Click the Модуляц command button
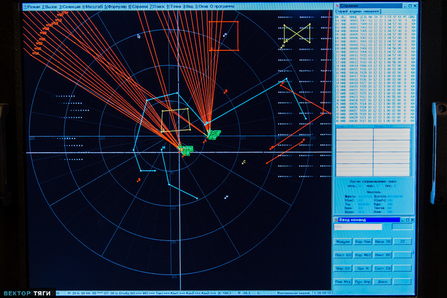Viewport: 447px width, 298px height. pos(343,241)
